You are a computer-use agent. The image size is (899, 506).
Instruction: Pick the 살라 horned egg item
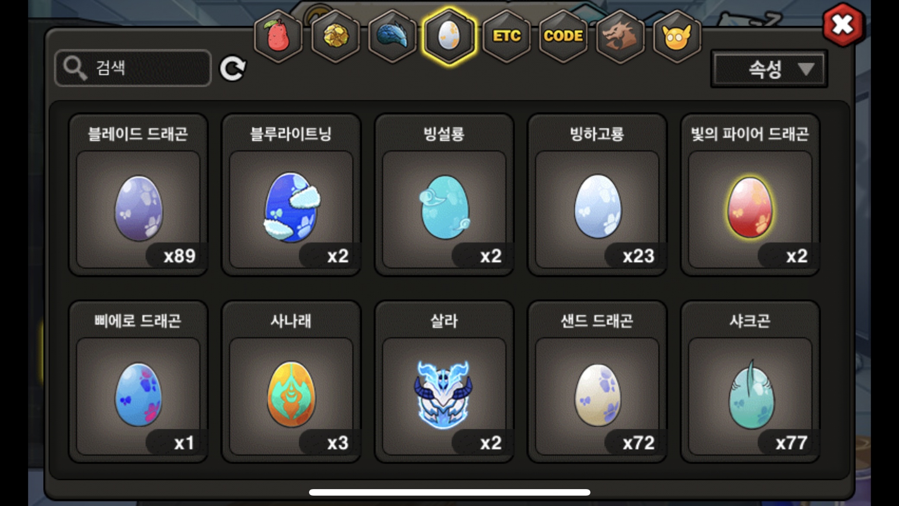tap(444, 382)
